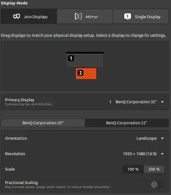This screenshot has height=195, width=171.
Task: Select the orange display 2 rectangle
Action: point(86,73)
